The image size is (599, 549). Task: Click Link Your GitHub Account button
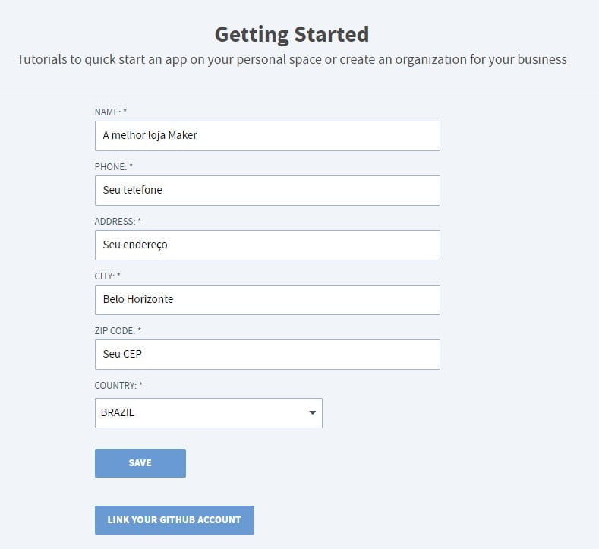coord(174,520)
